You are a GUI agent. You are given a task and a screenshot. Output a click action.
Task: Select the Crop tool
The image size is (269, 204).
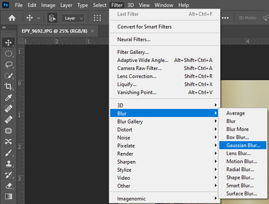(x=9, y=86)
